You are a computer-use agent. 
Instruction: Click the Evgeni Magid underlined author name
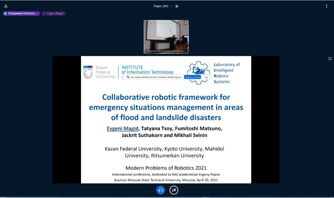coord(122,129)
